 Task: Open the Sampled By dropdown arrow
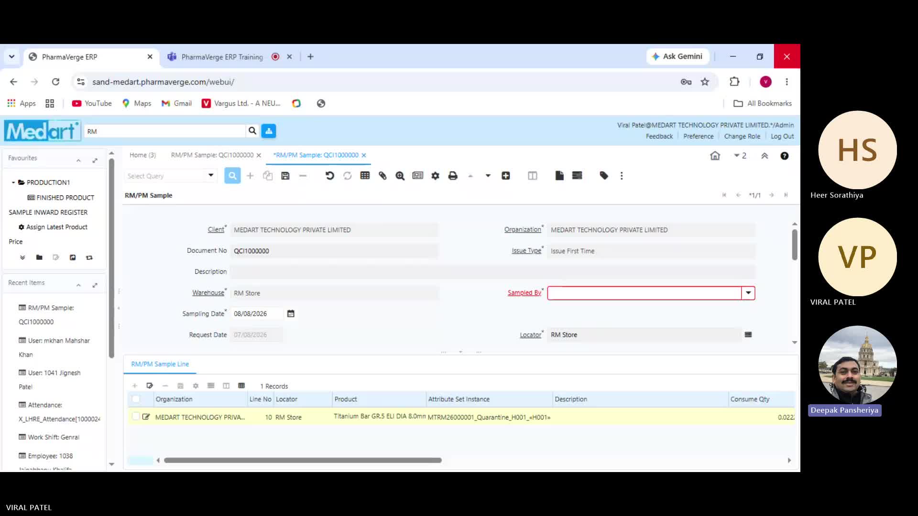[748, 293]
